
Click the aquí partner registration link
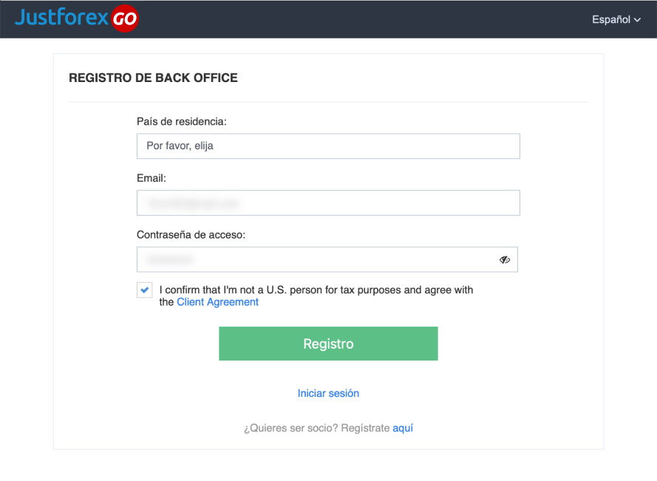pos(403,429)
